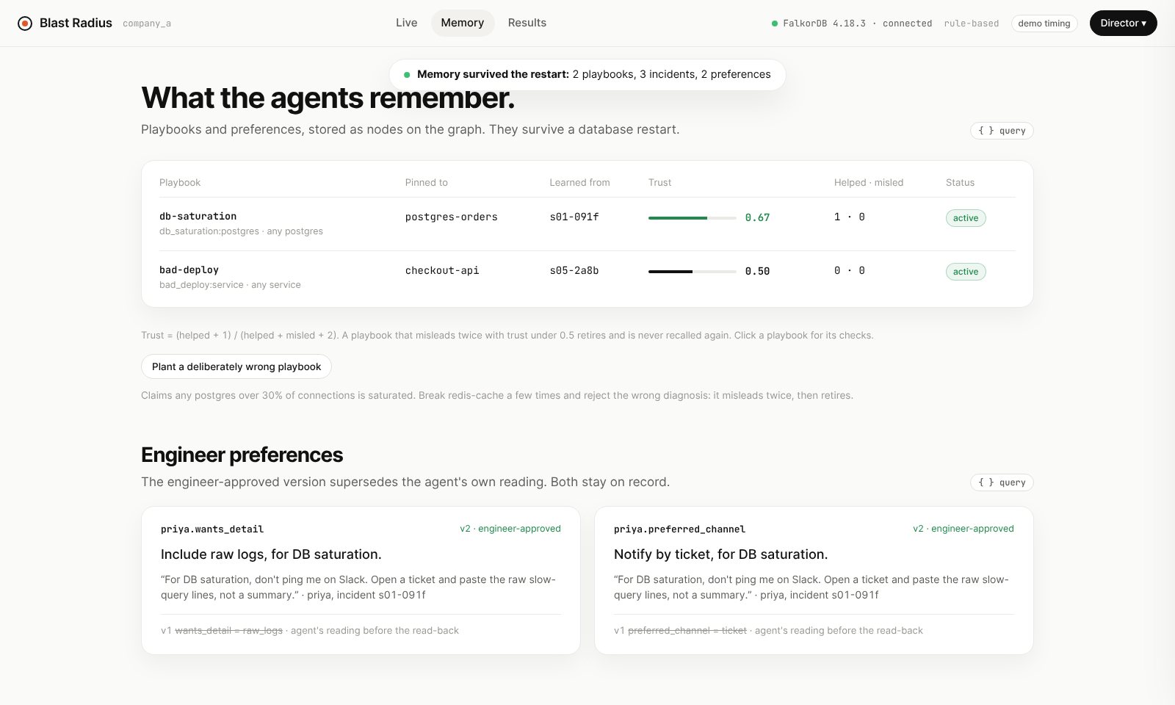The height and width of the screenshot is (705, 1175).
Task: Click the Status column header
Action: click(x=960, y=182)
